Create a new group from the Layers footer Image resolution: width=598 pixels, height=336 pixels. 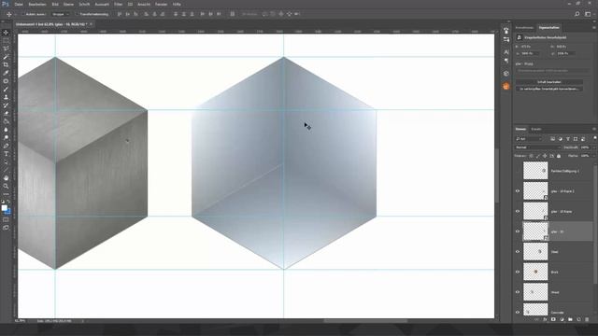click(x=570, y=319)
